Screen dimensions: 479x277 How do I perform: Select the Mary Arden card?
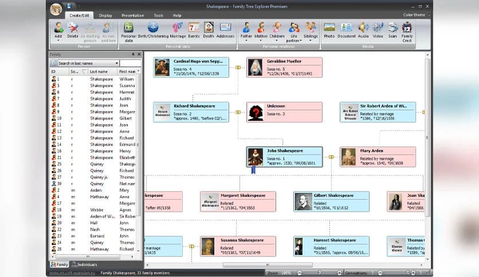378,157
